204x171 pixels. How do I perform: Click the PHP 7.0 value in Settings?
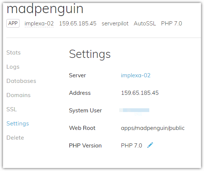click(x=131, y=146)
